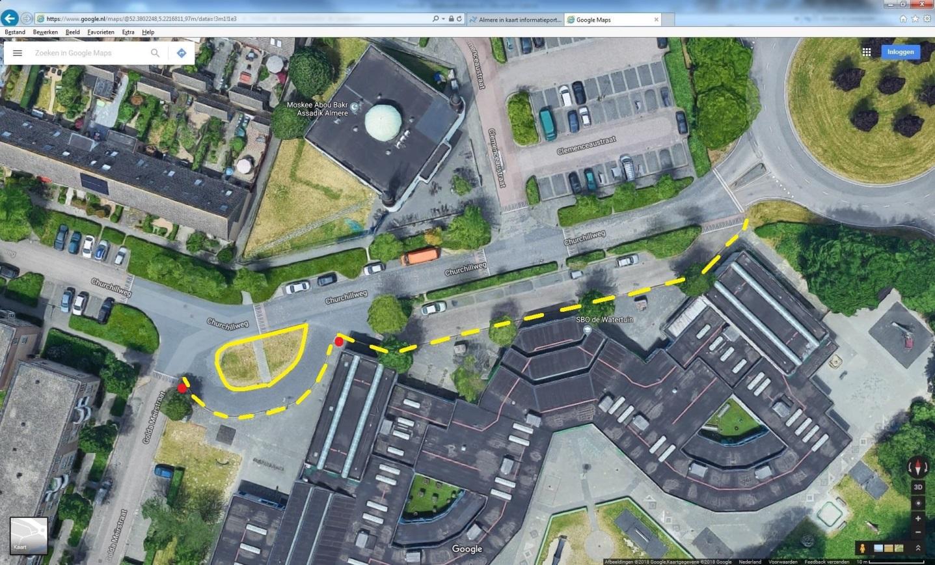Screen dimensions: 935x565
Task: Switch to map view via Kaart thumbnail
Action: pyautogui.click(x=29, y=535)
